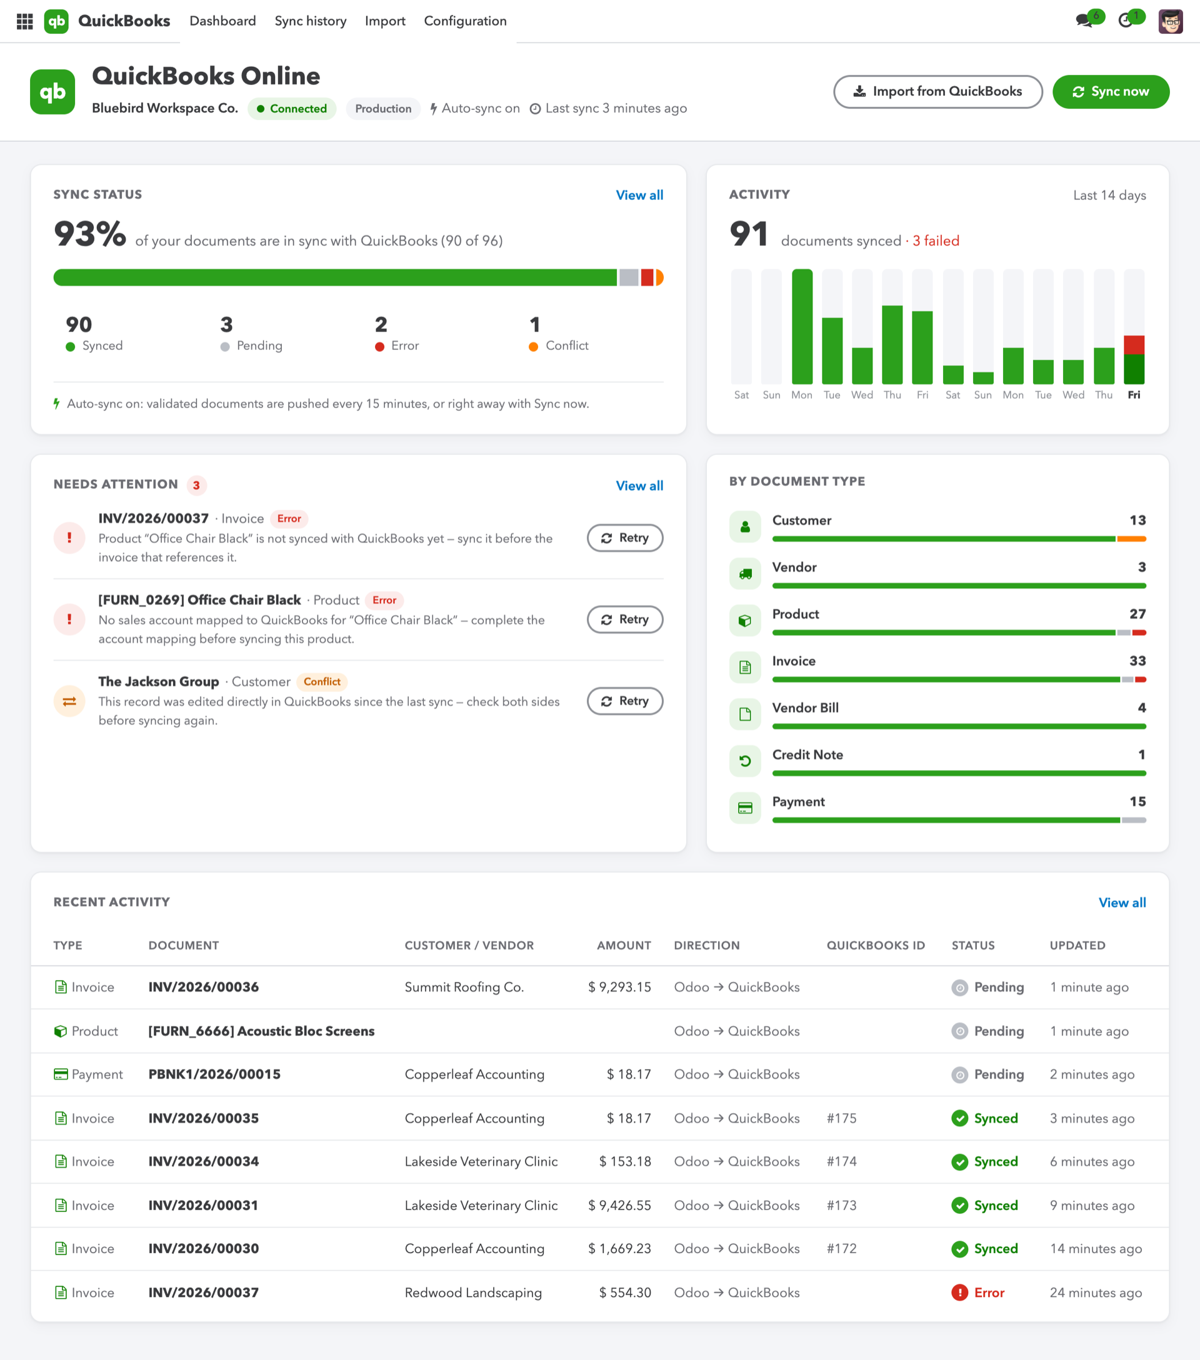Screen dimensions: 1200x1360
Task: Retry the Office Chair Black product sync
Action: tap(624, 619)
